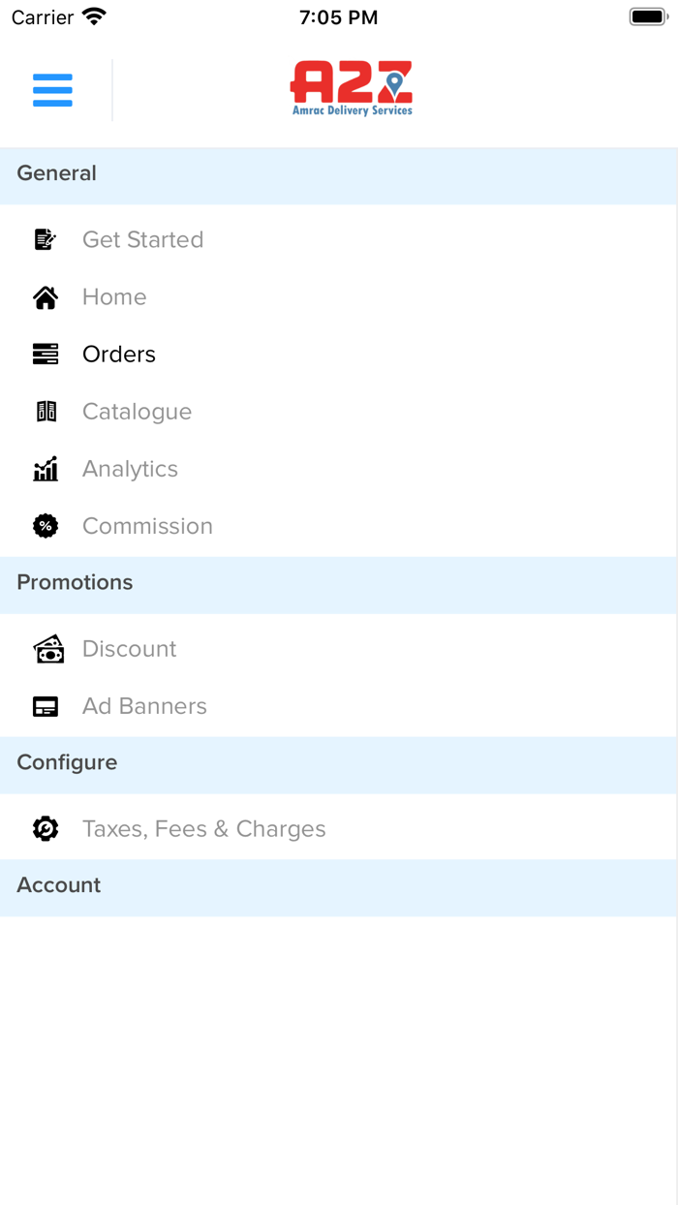Viewport: 678px width, 1205px height.
Task: Open the Analytics section
Action: 130,468
